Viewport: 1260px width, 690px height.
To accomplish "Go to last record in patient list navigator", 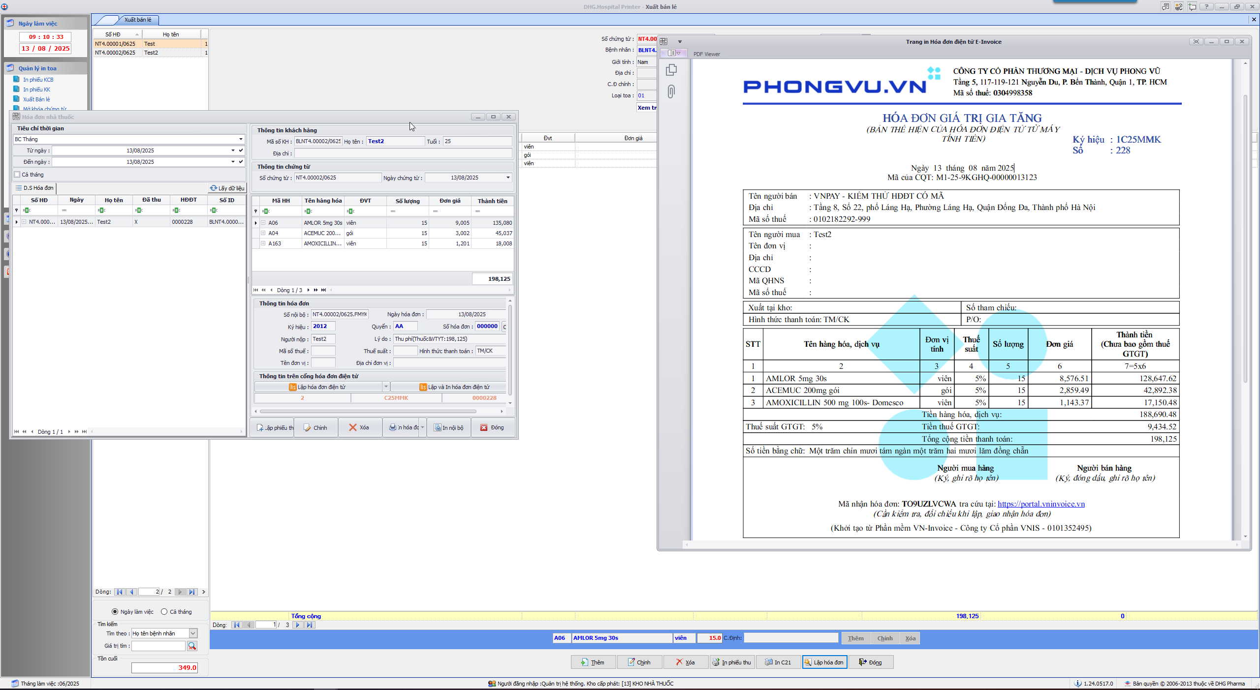I will (x=192, y=592).
